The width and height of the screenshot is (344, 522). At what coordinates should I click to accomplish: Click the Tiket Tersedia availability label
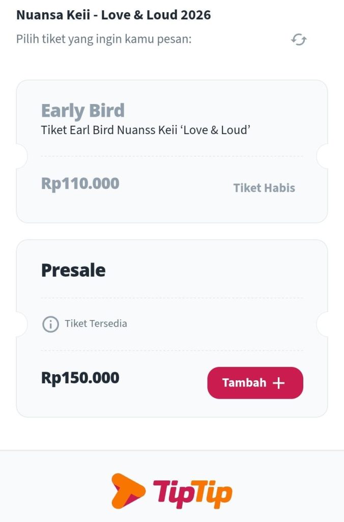click(96, 323)
